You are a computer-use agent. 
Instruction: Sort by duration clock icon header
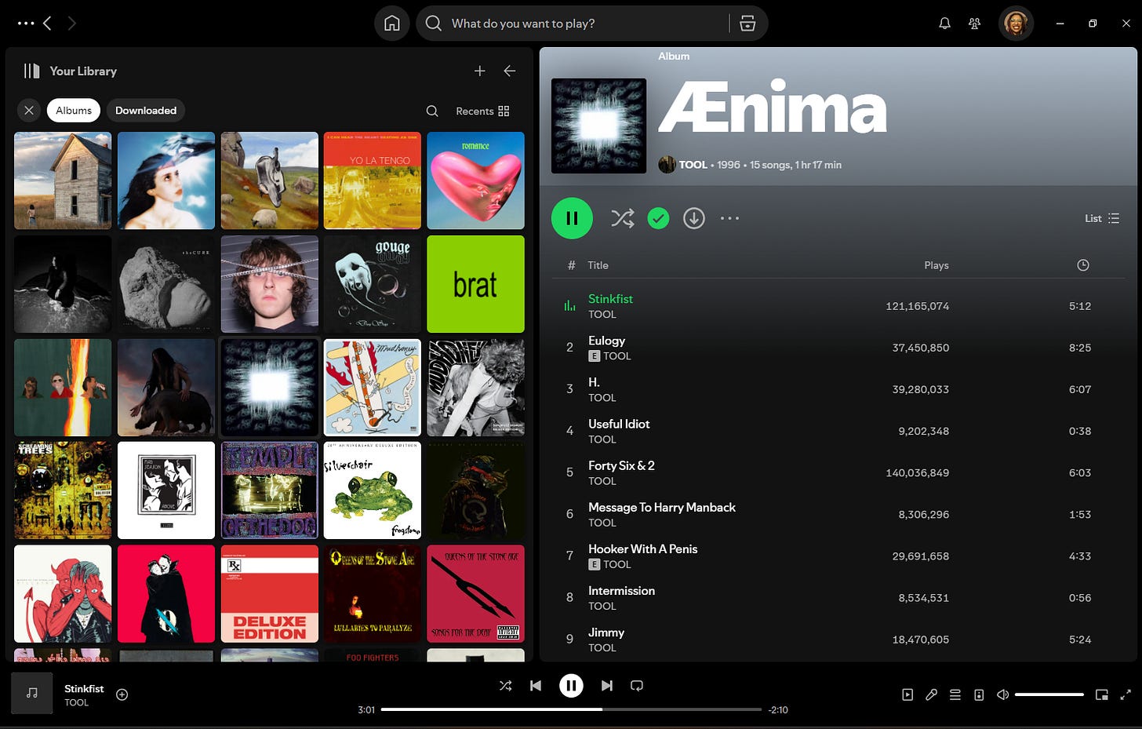[1083, 265]
